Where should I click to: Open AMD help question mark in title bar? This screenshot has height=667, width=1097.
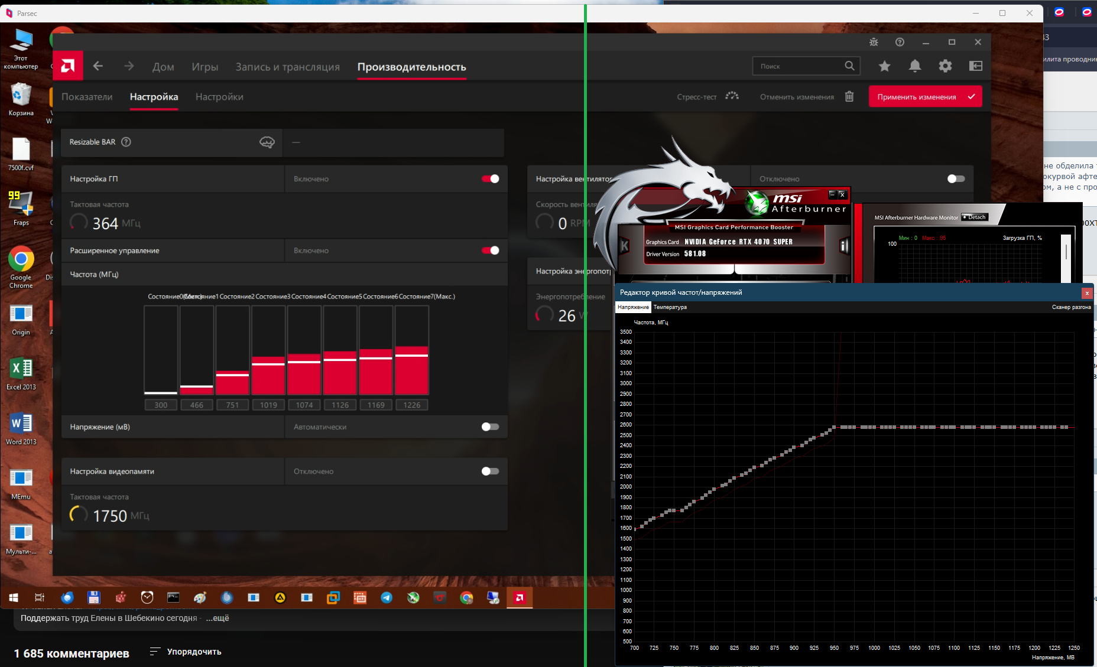(900, 42)
